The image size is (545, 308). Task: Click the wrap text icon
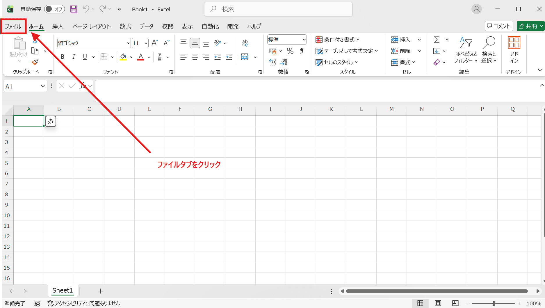(x=245, y=43)
